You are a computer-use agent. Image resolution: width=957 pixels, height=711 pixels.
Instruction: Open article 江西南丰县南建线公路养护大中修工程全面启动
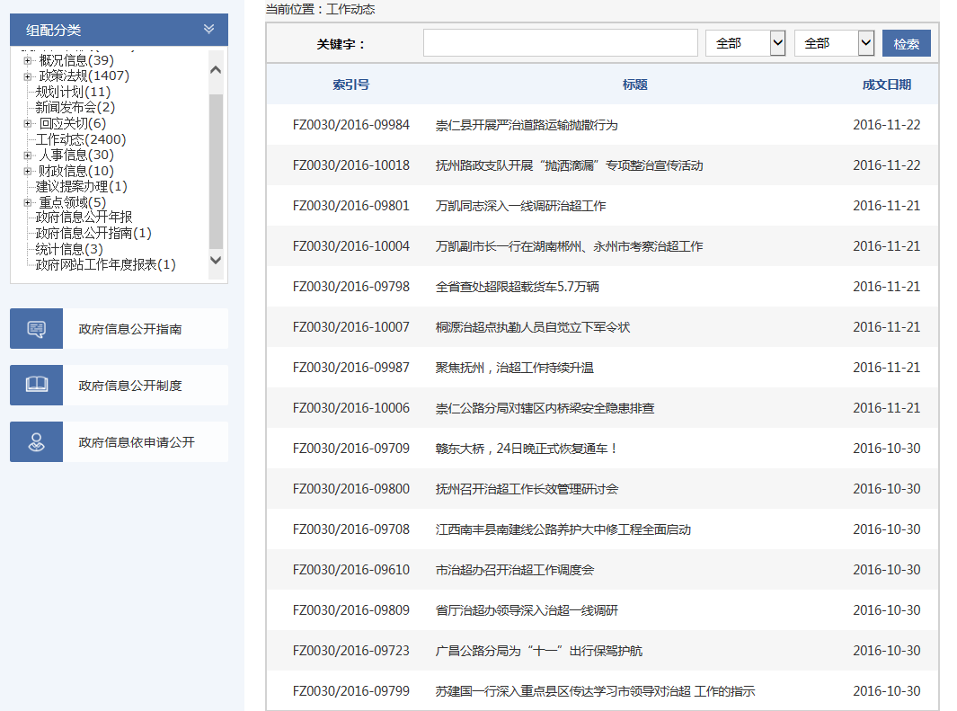click(563, 529)
